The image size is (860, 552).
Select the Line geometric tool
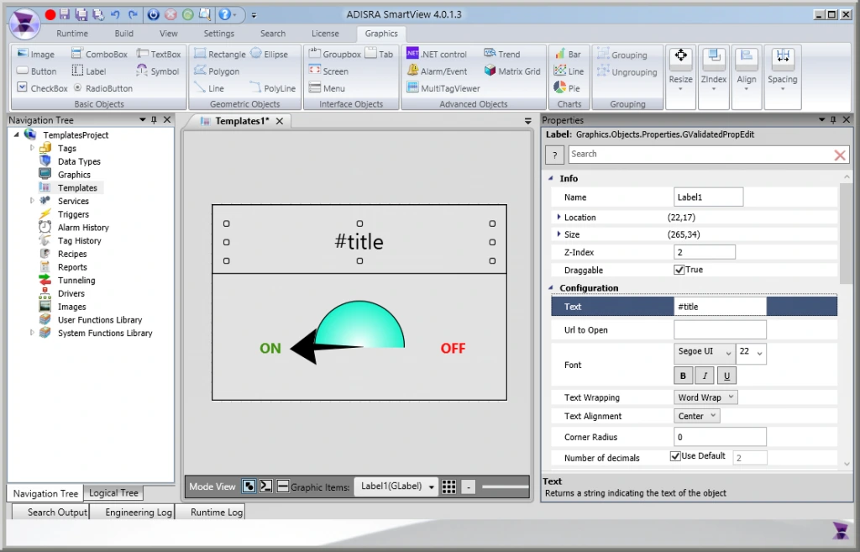(209, 87)
